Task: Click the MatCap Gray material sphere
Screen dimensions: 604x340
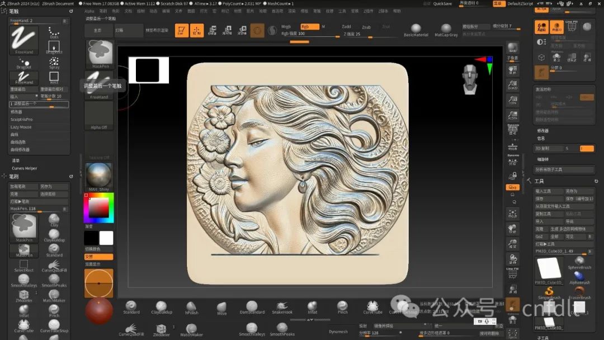Action: tap(446, 29)
